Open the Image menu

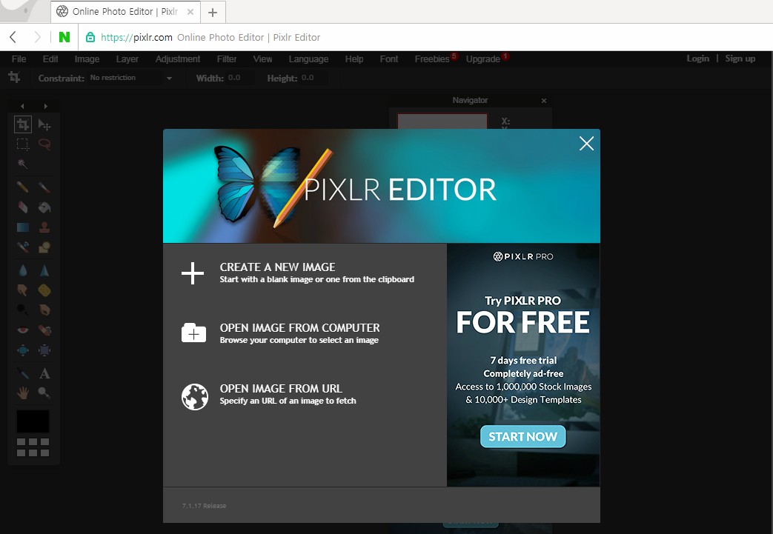coord(87,59)
